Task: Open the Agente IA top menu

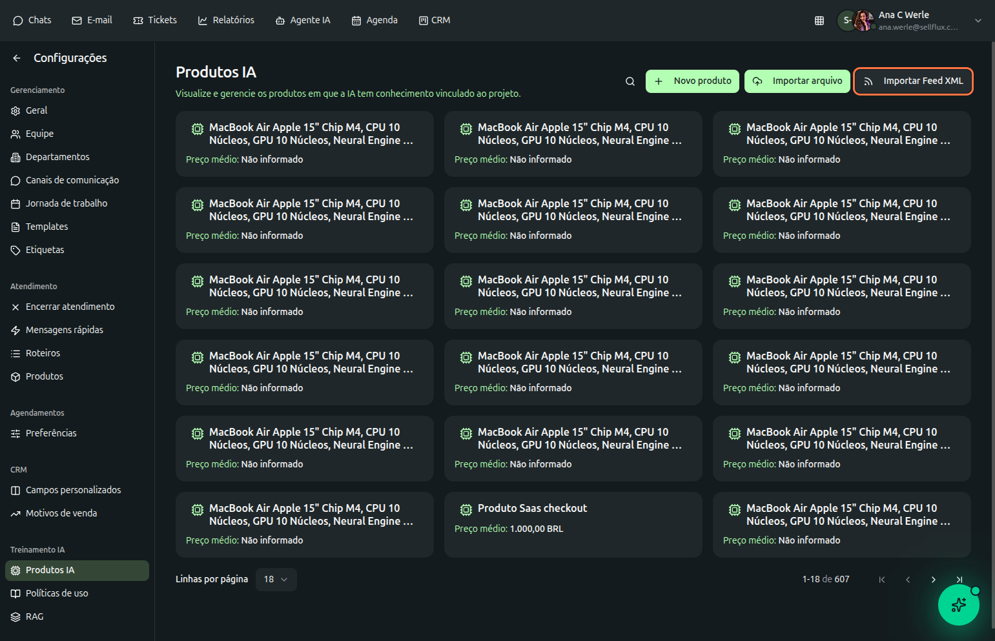Action: [303, 21]
